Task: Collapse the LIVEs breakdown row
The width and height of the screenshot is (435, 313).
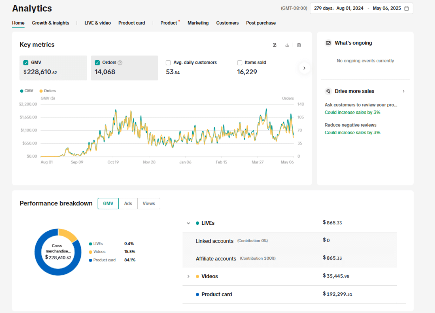Action: 188,223
